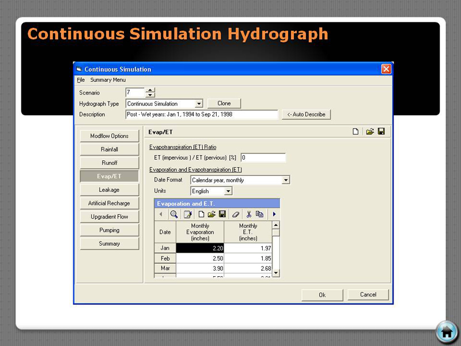461x346 pixels.
Task: Expand the Hydrograph Type dropdown
Action: coord(199,104)
